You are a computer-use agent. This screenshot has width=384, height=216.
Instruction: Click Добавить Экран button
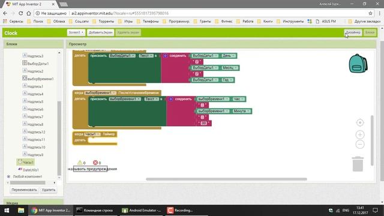pyautogui.click(x=100, y=32)
